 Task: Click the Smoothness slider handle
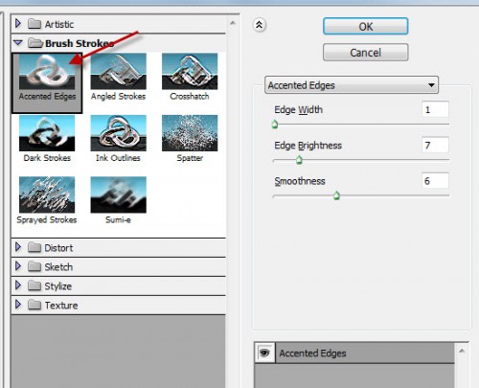pyautogui.click(x=336, y=195)
